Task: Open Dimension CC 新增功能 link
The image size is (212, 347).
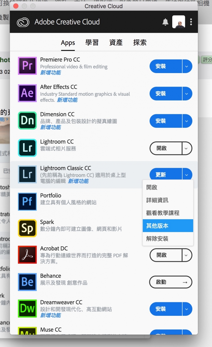Action: (x=50, y=127)
